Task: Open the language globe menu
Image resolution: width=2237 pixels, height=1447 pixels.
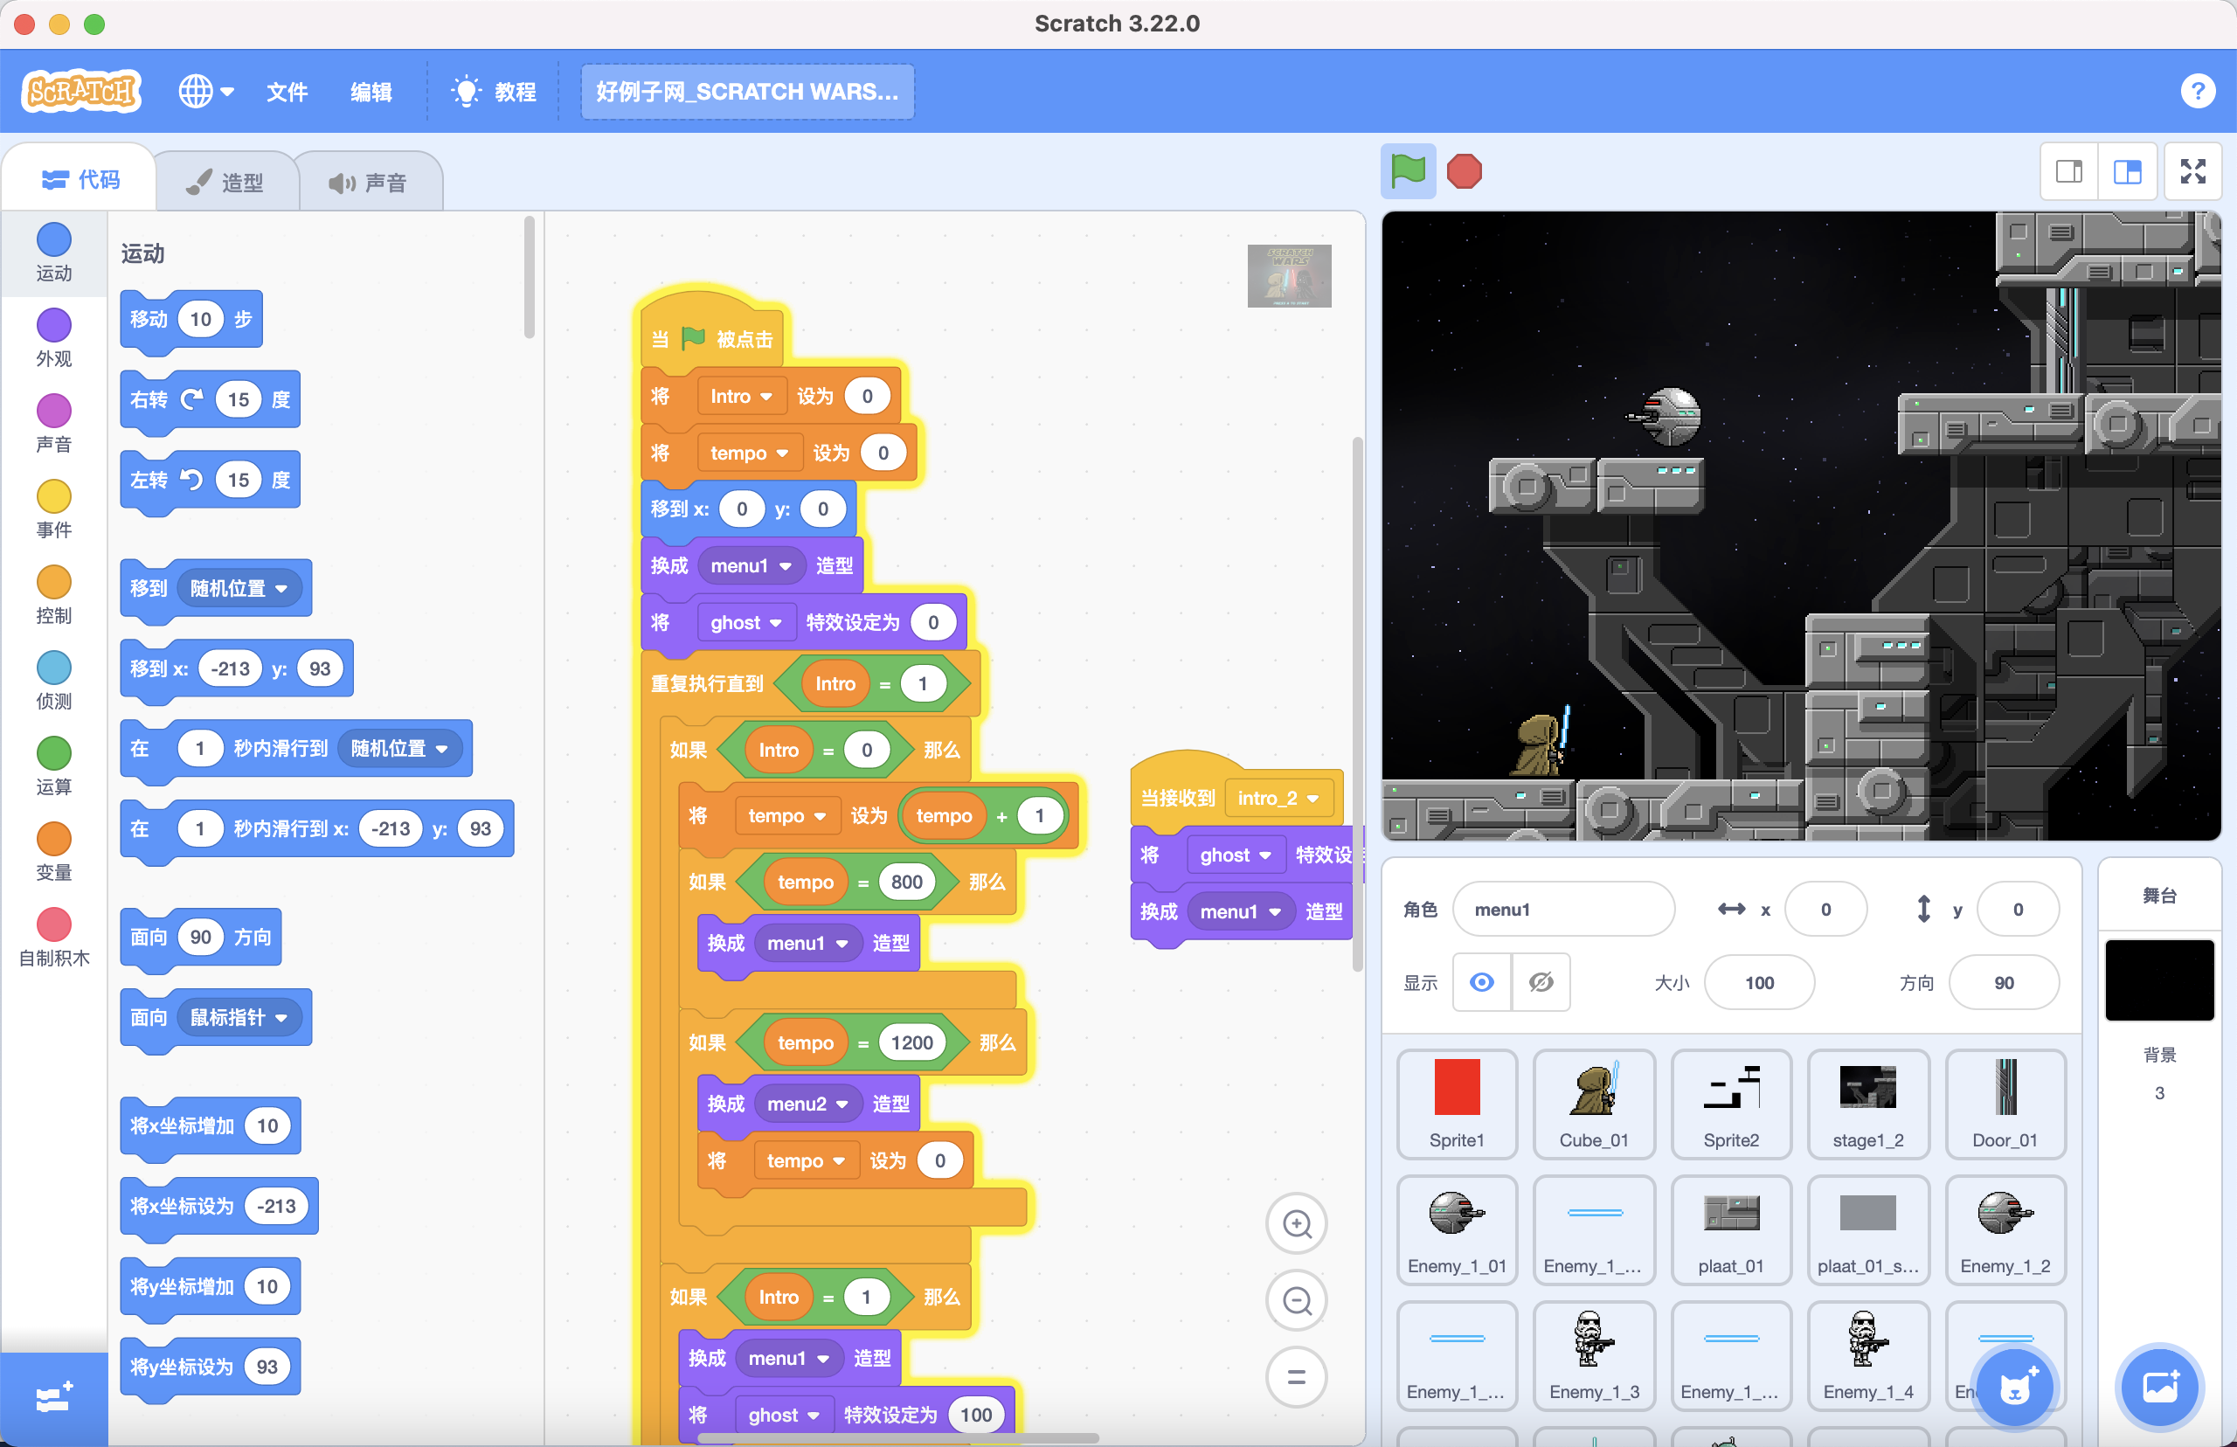Action: point(205,91)
